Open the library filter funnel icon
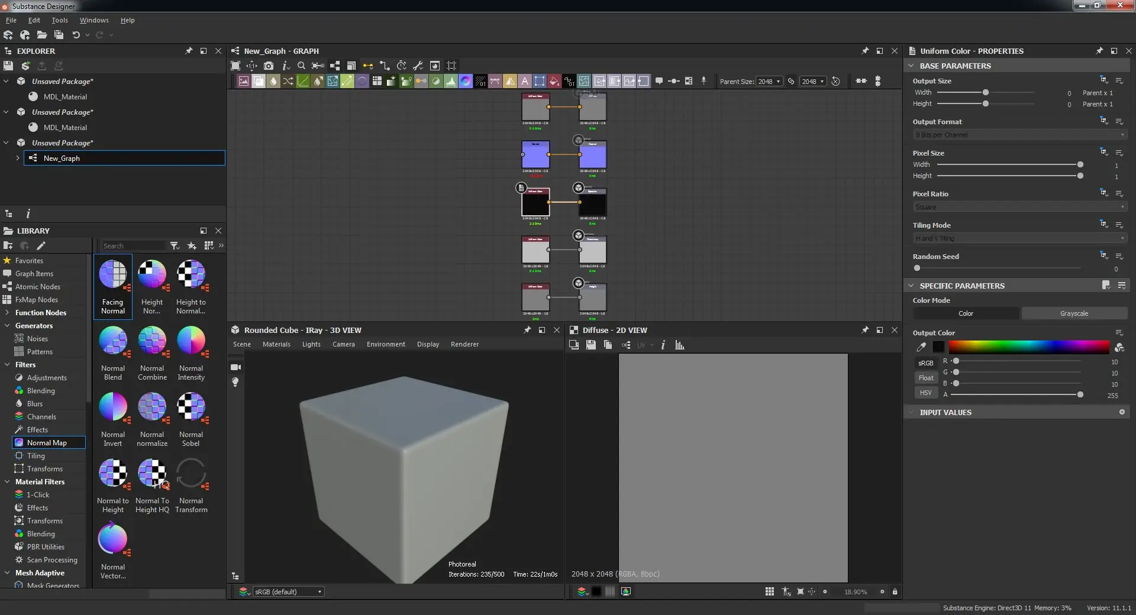Viewport: 1136px width, 615px height. [175, 246]
